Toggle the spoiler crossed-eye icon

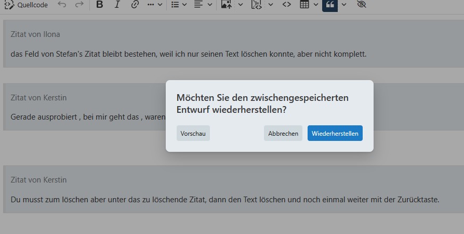click(x=362, y=5)
